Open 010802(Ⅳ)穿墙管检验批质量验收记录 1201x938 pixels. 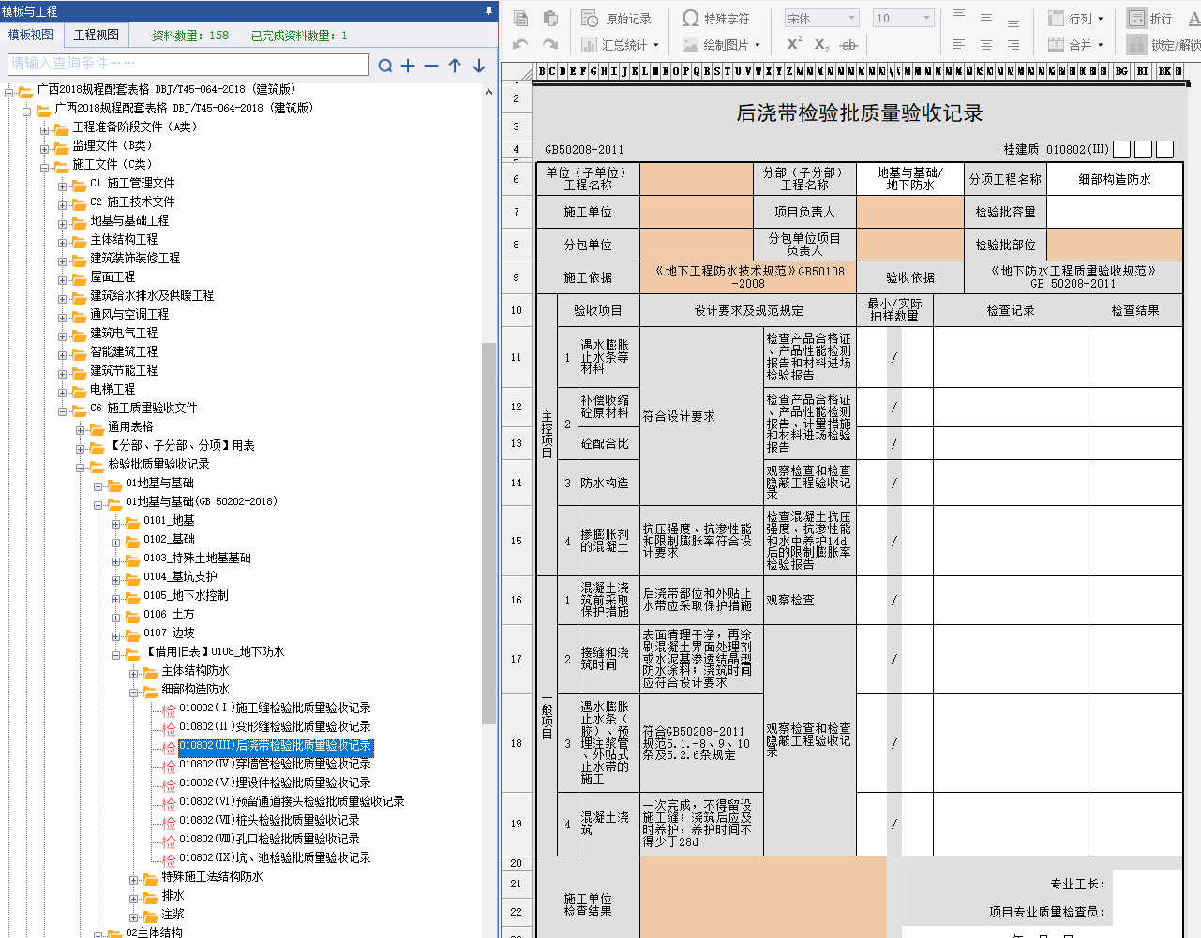pos(276,764)
